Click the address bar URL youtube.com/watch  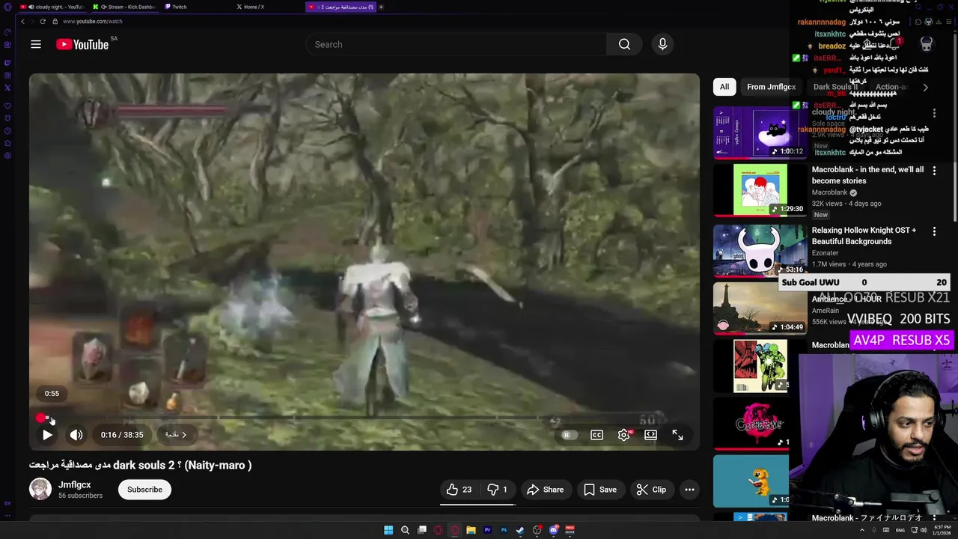[93, 22]
